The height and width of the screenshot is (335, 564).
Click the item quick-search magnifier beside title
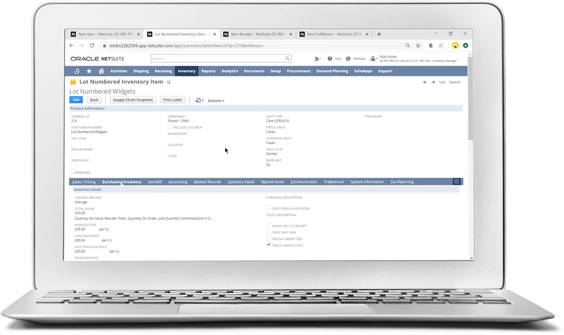point(169,82)
